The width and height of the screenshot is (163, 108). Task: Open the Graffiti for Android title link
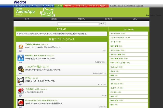coord(36,56)
